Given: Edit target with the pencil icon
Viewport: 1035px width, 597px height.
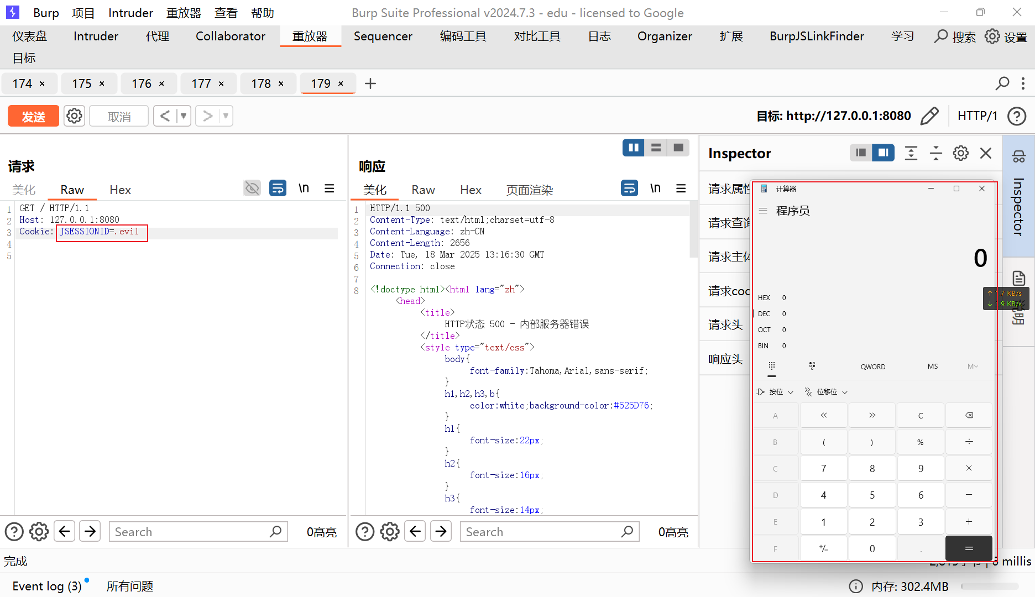Looking at the screenshot, I should pos(930,116).
